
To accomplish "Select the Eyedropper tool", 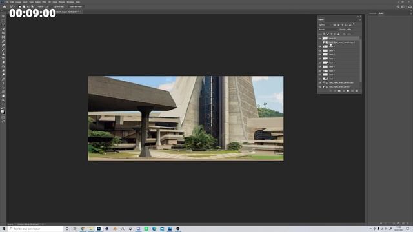I will coord(3,41).
